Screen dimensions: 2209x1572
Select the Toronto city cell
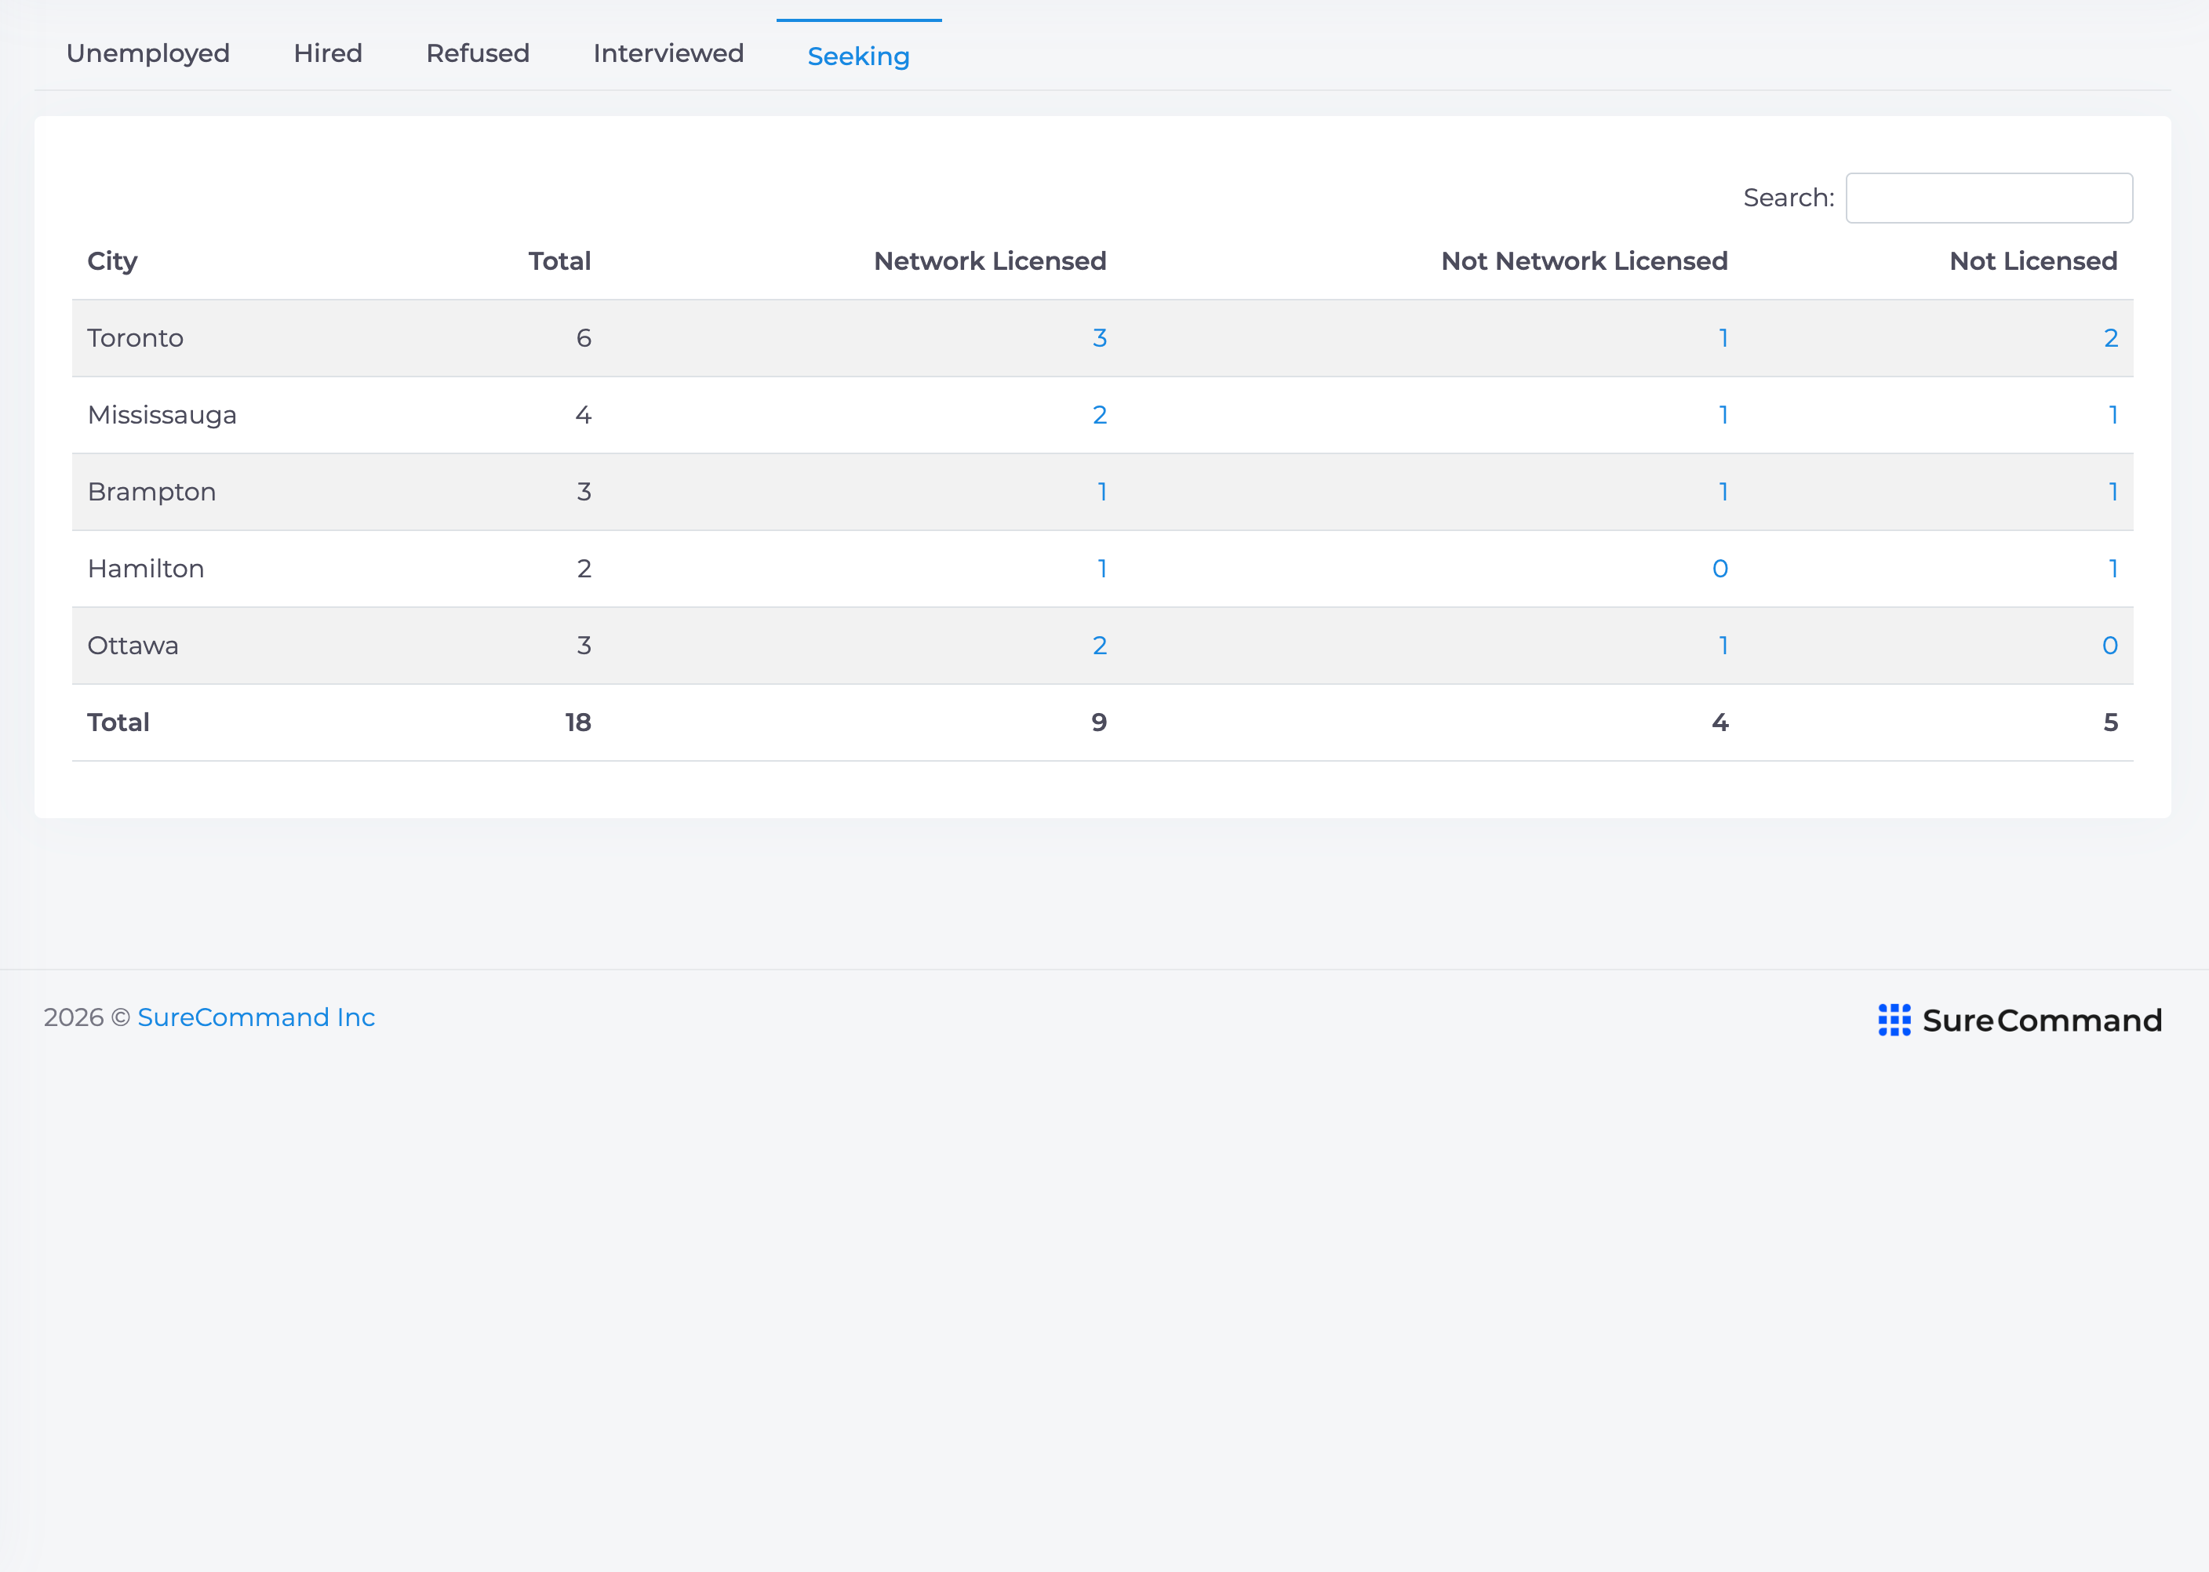tap(136, 338)
